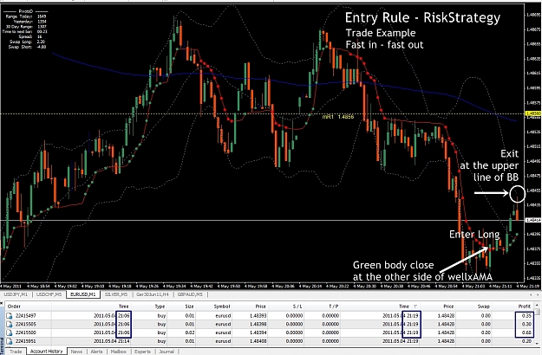Select the Account History terminal tab
This screenshot has height=355, width=542.
(x=46, y=352)
